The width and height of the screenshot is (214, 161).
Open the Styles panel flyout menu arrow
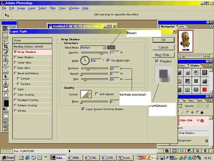click(211, 65)
